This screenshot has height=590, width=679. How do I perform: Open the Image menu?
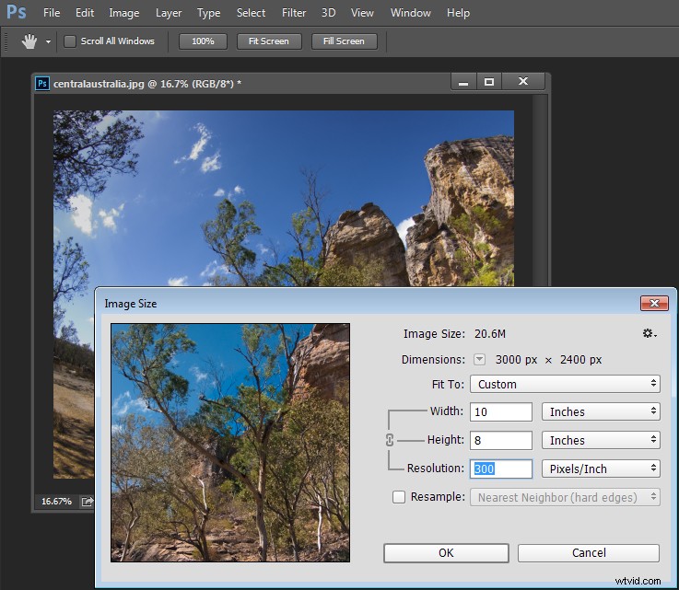click(123, 13)
